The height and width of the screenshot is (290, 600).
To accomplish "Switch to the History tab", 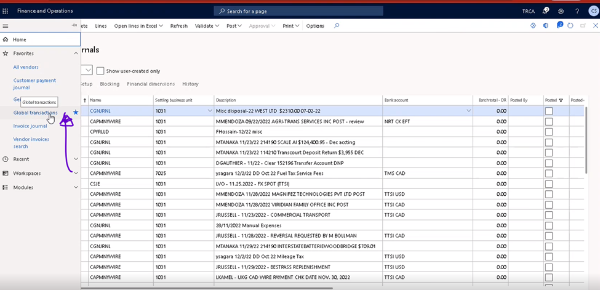I will click(x=190, y=84).
